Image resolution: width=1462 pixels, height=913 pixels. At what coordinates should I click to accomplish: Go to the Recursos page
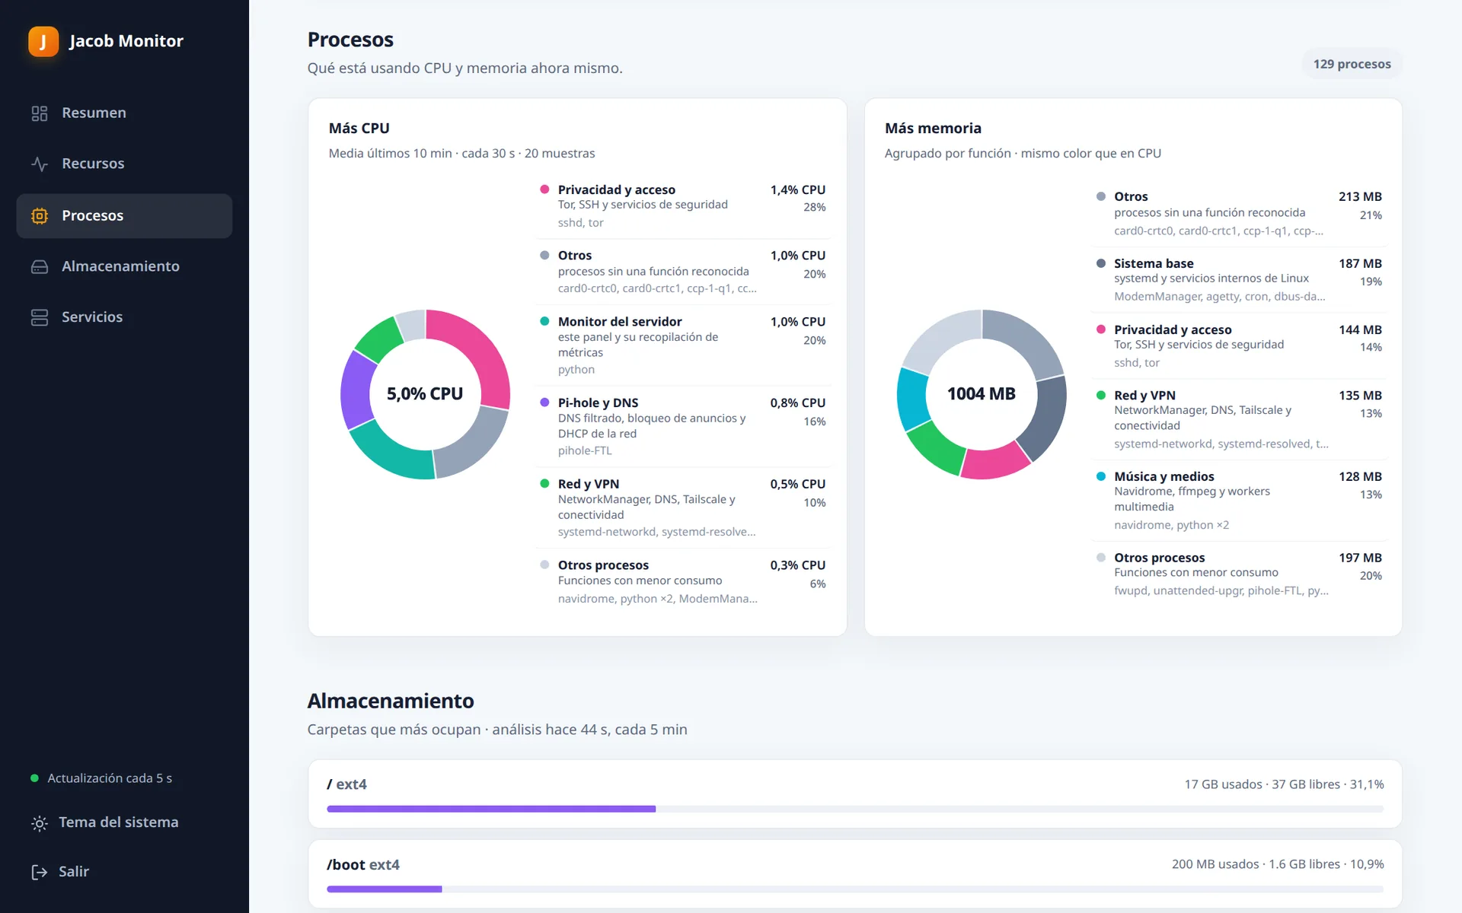click(124, 164)
